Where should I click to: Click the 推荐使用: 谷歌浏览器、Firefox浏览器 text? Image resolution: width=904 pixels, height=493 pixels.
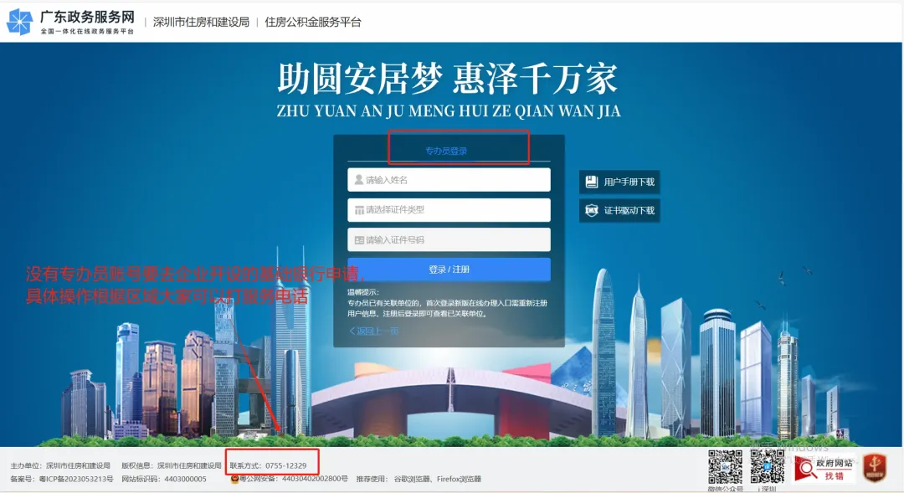pyautogui.click(x=419, y=479)
